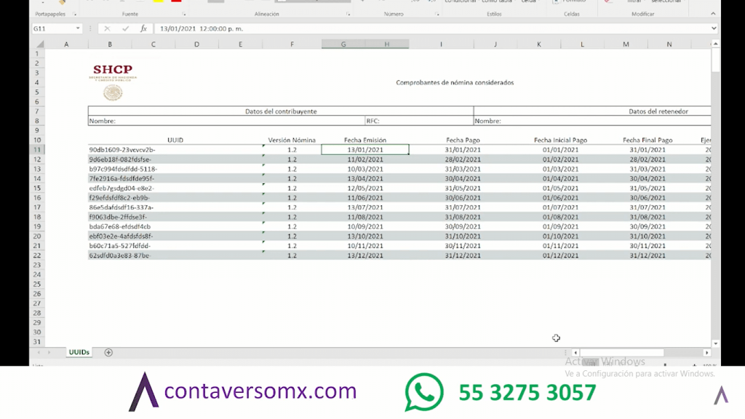Click horizontal scrollbar right arrow

[707, 353]
